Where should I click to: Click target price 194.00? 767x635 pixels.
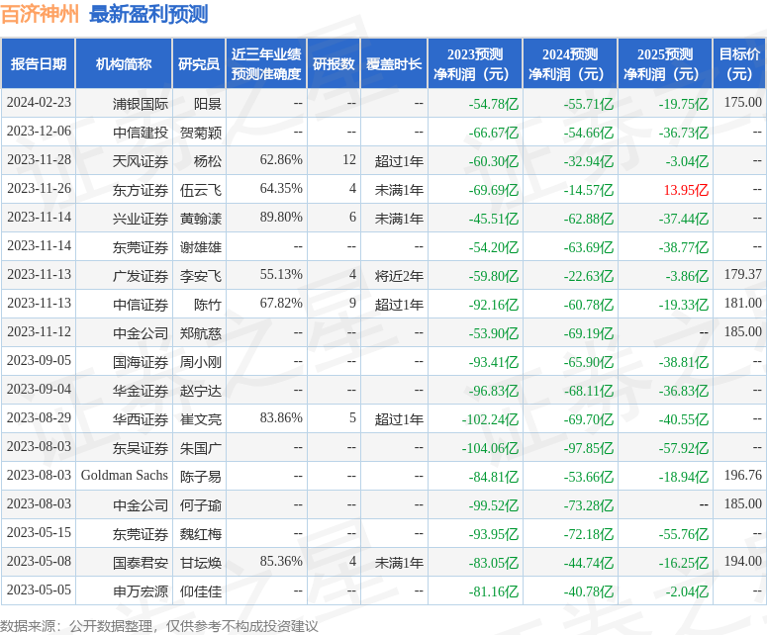pyautogui.click(x=742, y=561)
